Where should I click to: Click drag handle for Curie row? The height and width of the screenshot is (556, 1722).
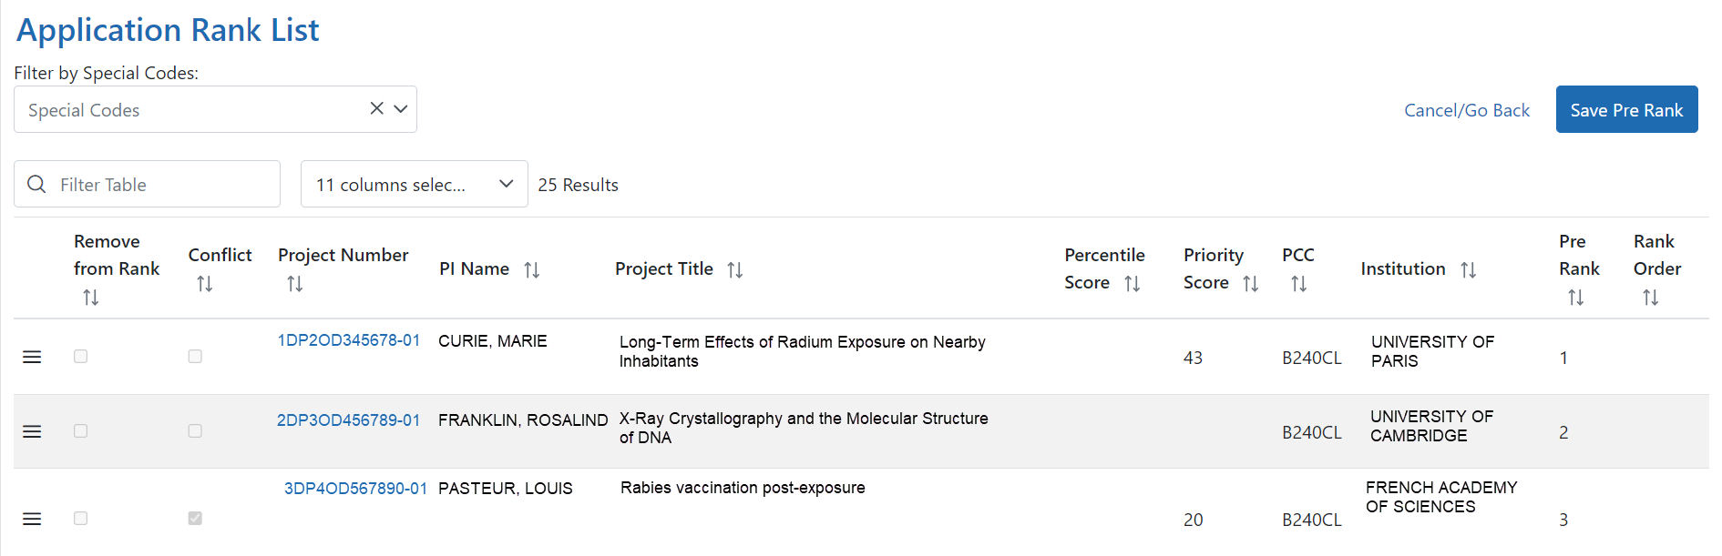click(x=32, y=357)
